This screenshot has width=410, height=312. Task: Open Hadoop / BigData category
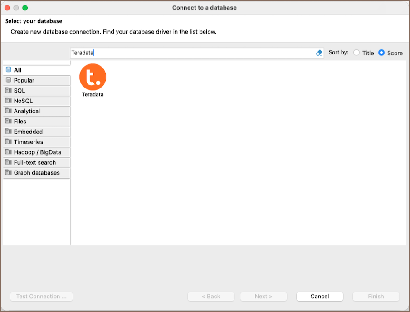click(37, 152)
